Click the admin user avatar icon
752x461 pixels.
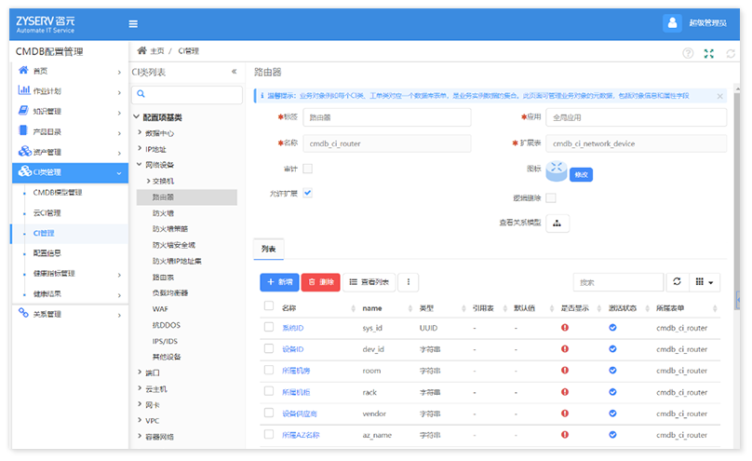[x=673, y=23]
